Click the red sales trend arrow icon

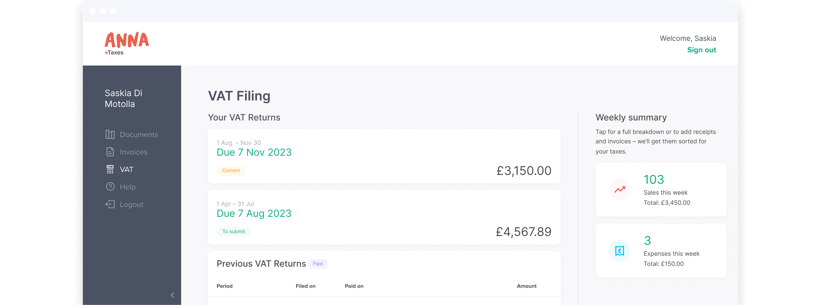pyautogui.click(x=619, y=189)
